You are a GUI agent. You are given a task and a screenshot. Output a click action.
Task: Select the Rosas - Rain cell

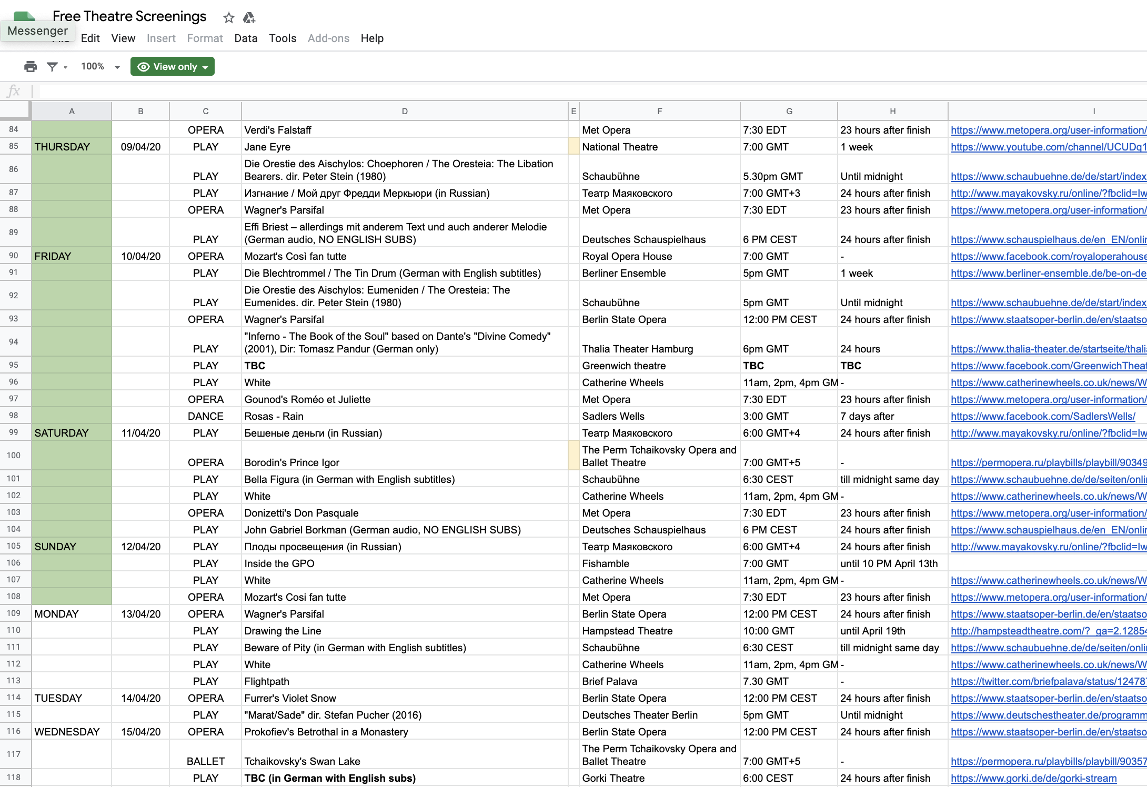[x=405, y=416]
